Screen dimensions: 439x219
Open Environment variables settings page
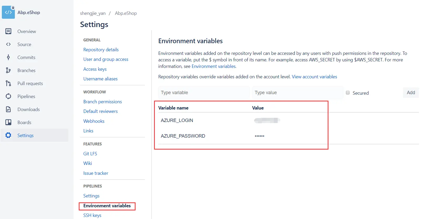pos(107,206)
